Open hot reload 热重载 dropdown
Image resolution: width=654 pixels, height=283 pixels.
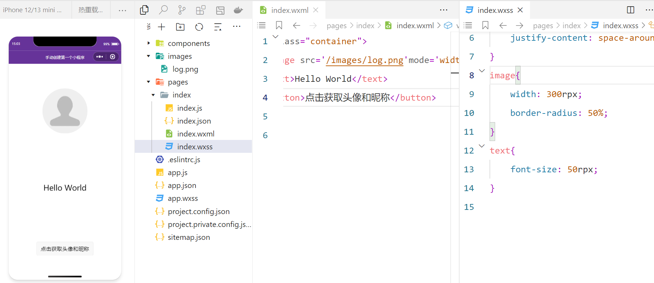click(x=91, y=10)
